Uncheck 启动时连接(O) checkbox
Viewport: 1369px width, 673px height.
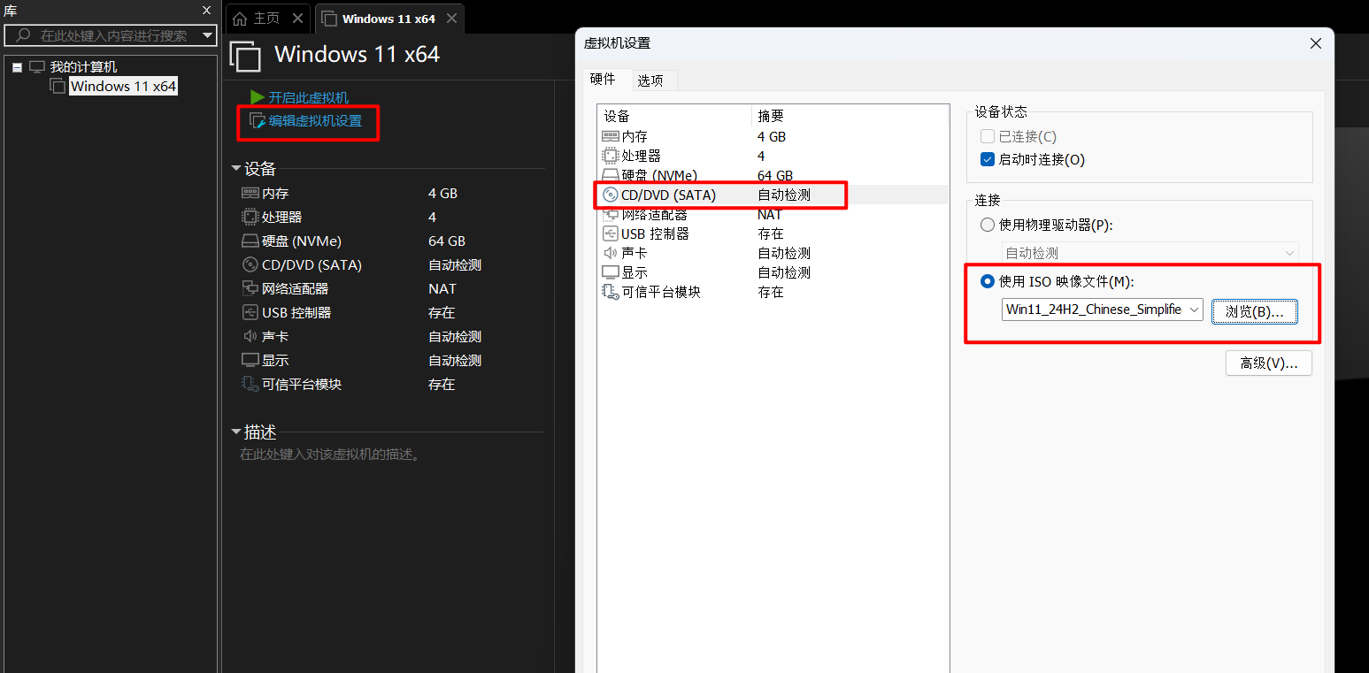tap(988, 160)
